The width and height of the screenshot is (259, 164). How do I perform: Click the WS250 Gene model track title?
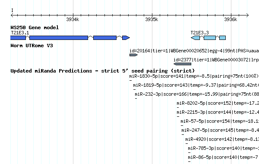pos(35,27)
